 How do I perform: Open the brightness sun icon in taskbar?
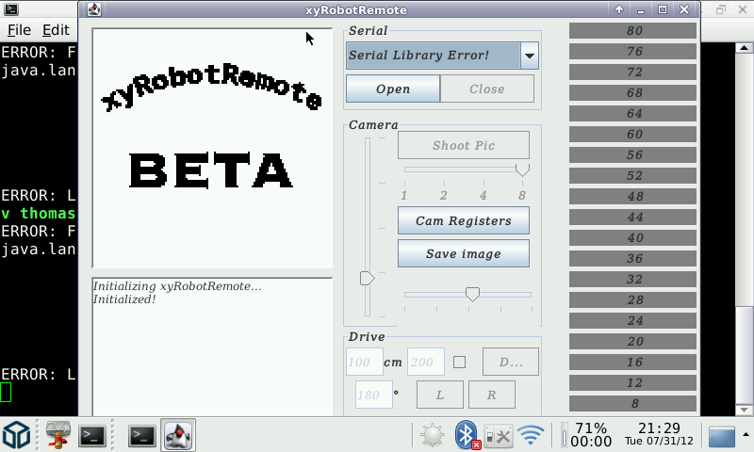[433, 435]
